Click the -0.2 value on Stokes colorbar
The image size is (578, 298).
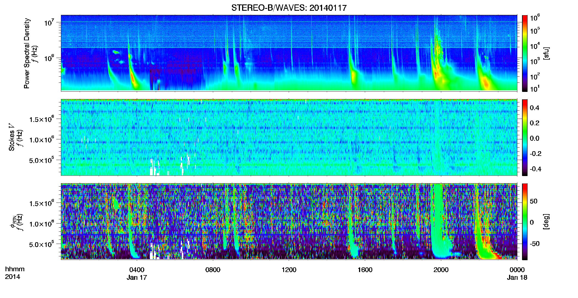tap(536, 154)
